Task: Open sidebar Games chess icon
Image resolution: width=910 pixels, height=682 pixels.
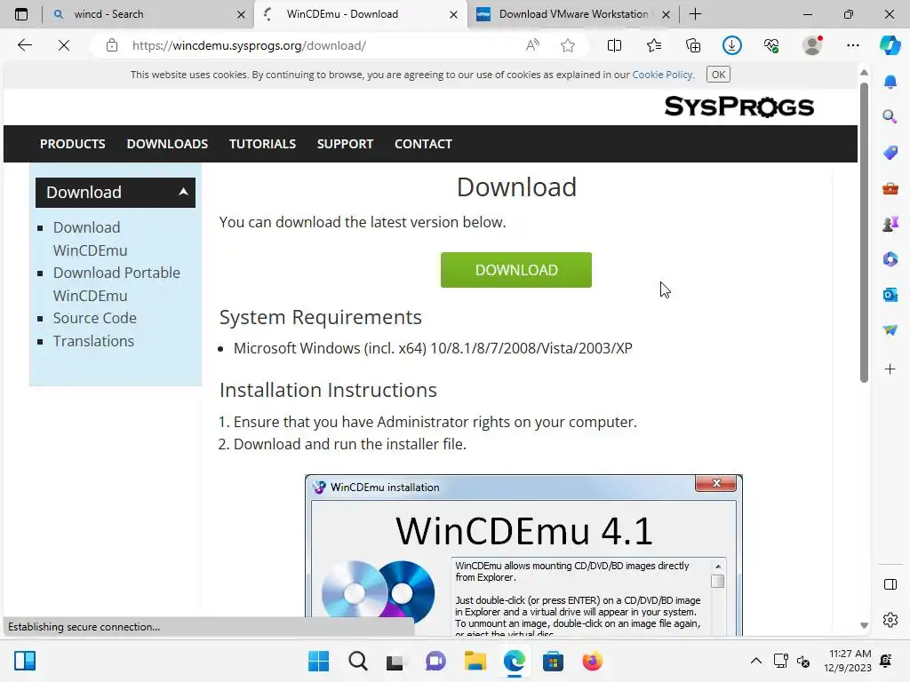Action: coord(890,223)
